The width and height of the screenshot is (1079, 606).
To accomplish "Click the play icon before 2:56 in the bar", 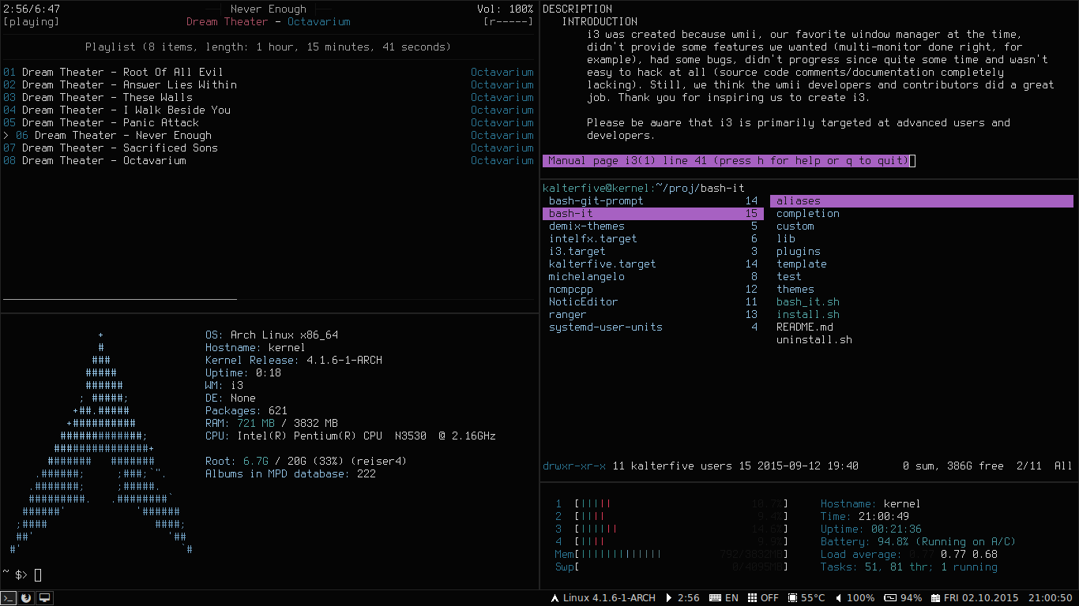I will (x=669, y=598).
